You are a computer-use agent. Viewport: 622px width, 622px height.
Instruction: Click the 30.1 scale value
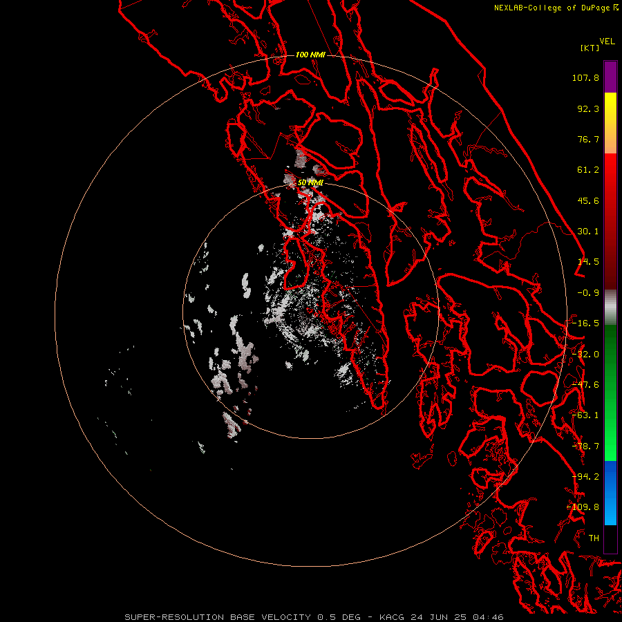(588, 232)
